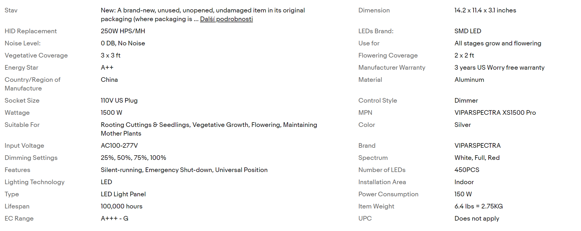Click the "450PCS" number of LEDs value
Screen dimensions: 581x231
[x=467, y=170]
